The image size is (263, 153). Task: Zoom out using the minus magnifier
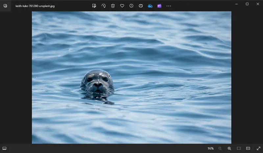[220, 148]
